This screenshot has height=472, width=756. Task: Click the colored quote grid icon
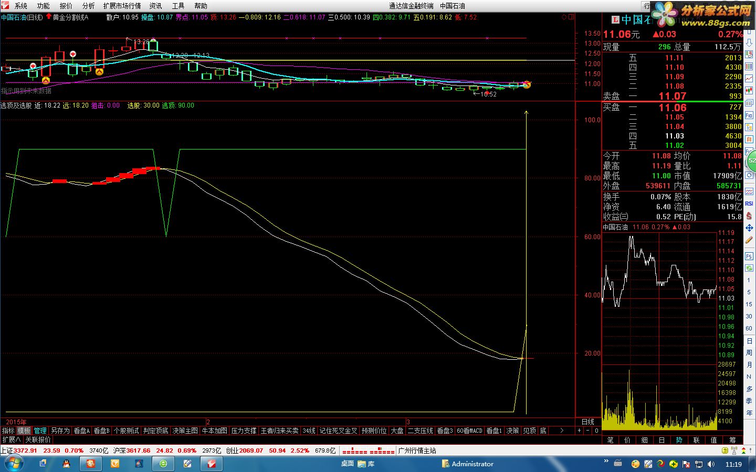pos(749,66)
